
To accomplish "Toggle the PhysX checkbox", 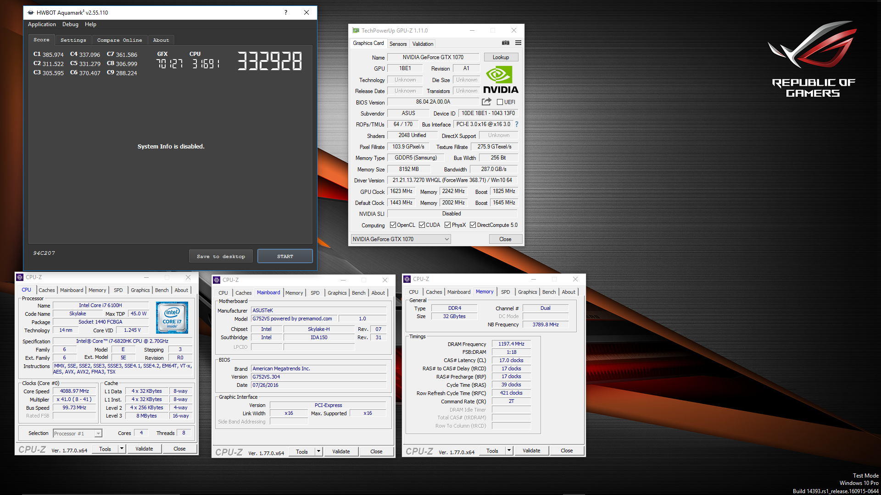I will coord(447,225).
